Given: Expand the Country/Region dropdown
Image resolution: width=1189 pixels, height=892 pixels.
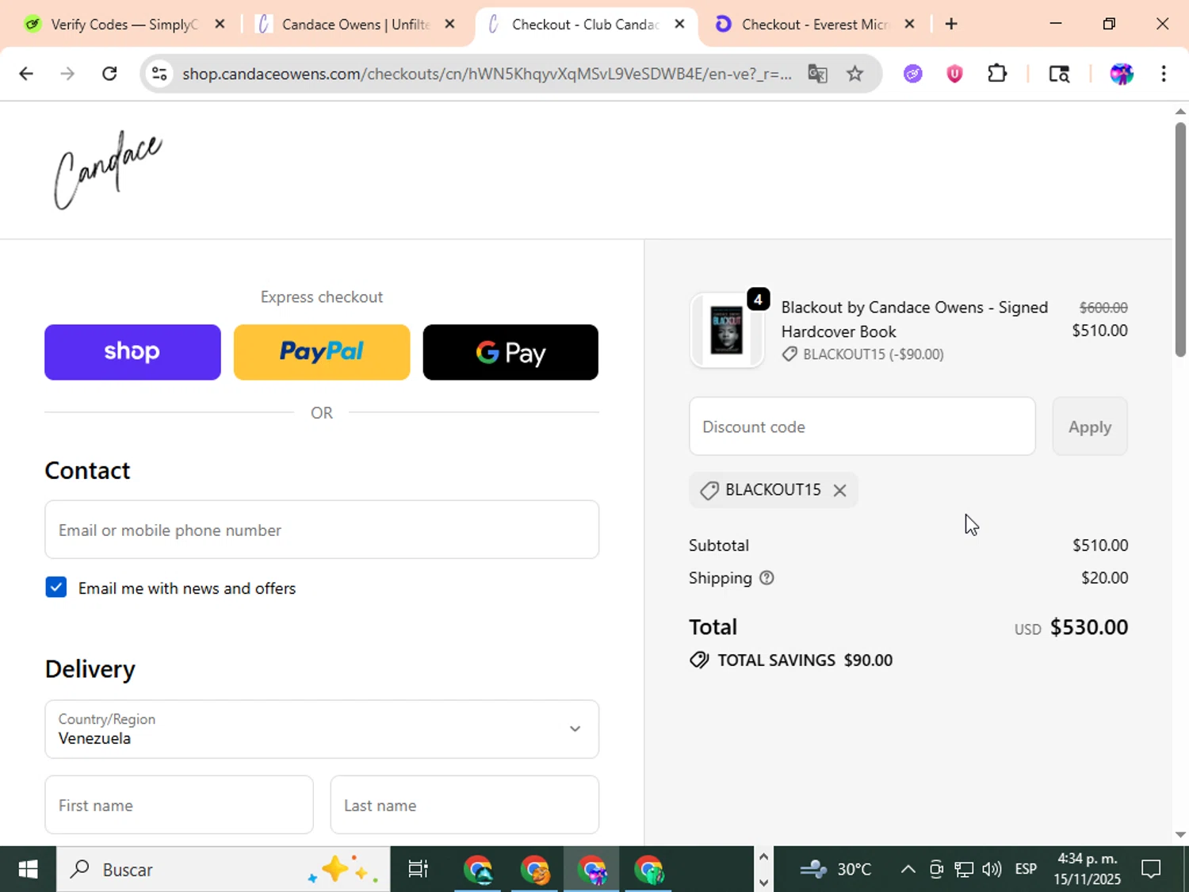Looking at the screenshot, I should (322, 729).
